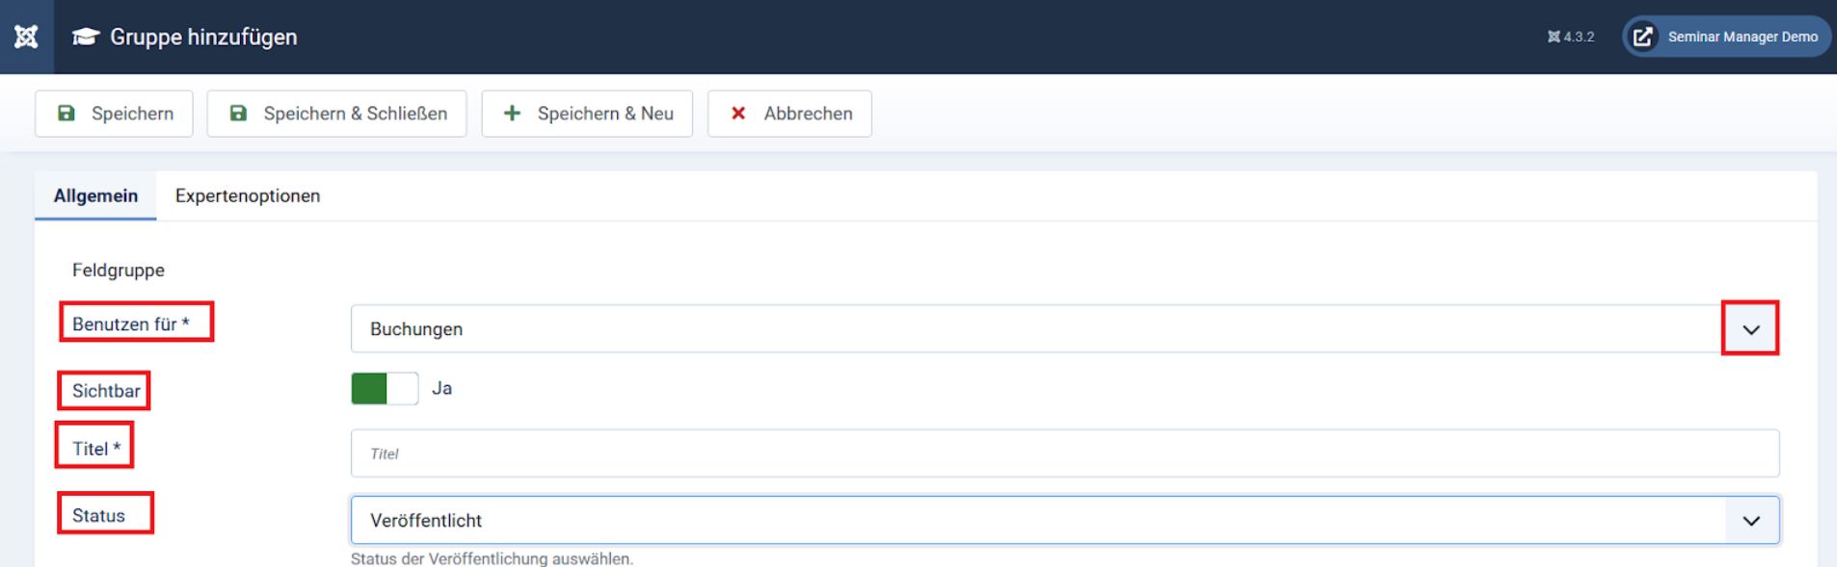Click the graduation cap icon beside the title
The image size is (1837, 567).
tap(86, 37)
